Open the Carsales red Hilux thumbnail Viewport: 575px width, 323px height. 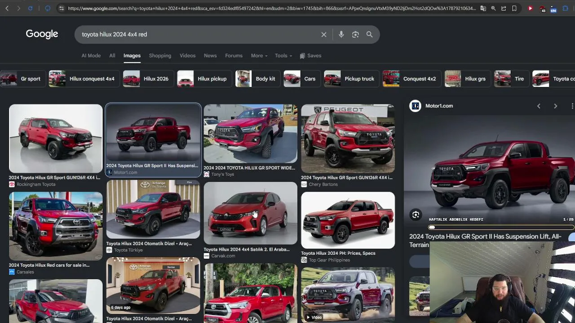pos(56,226)
